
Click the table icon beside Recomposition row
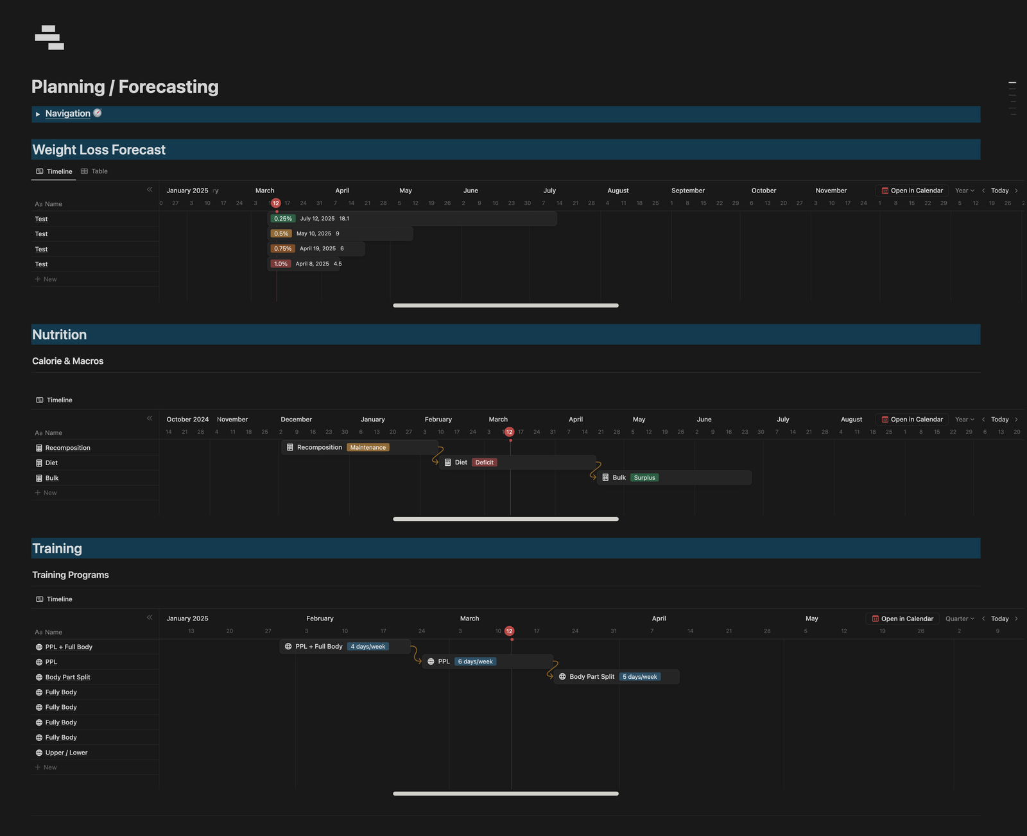click(39, 448)
